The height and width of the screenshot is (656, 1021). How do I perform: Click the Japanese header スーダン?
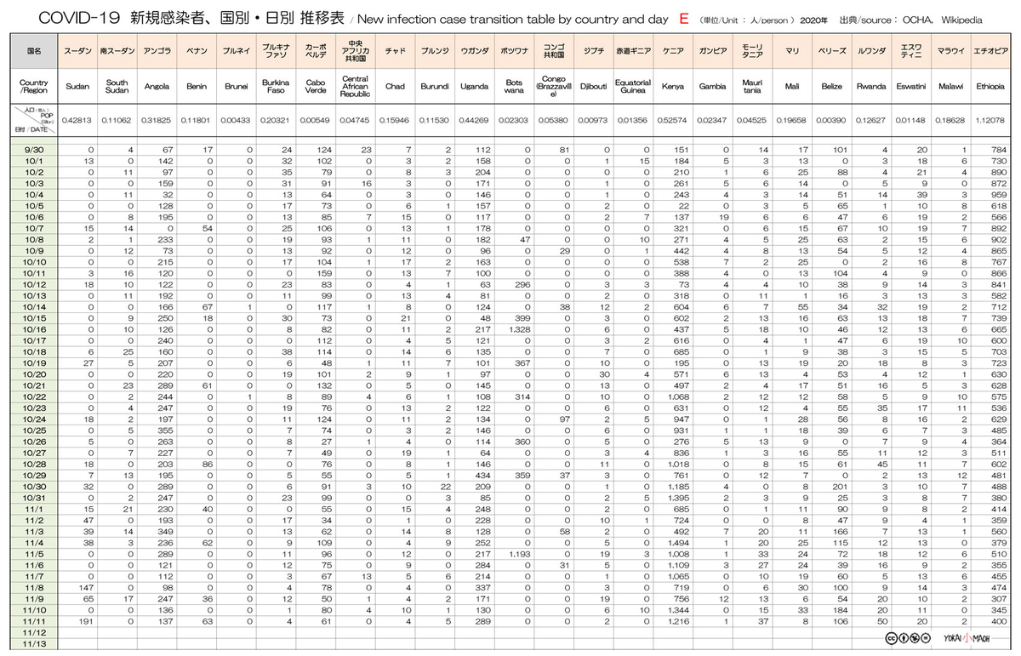click(x=77, y=52)
